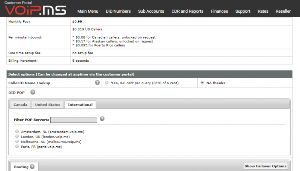Click Alaskan callers rate line
The image size is (300, 171).
coord(113,41)
